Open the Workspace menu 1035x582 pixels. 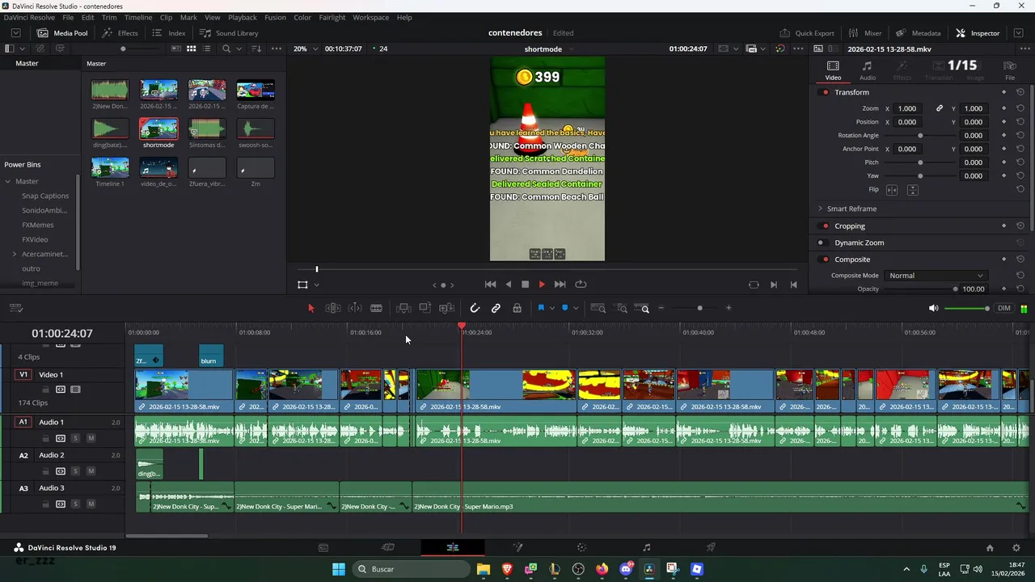370,17
